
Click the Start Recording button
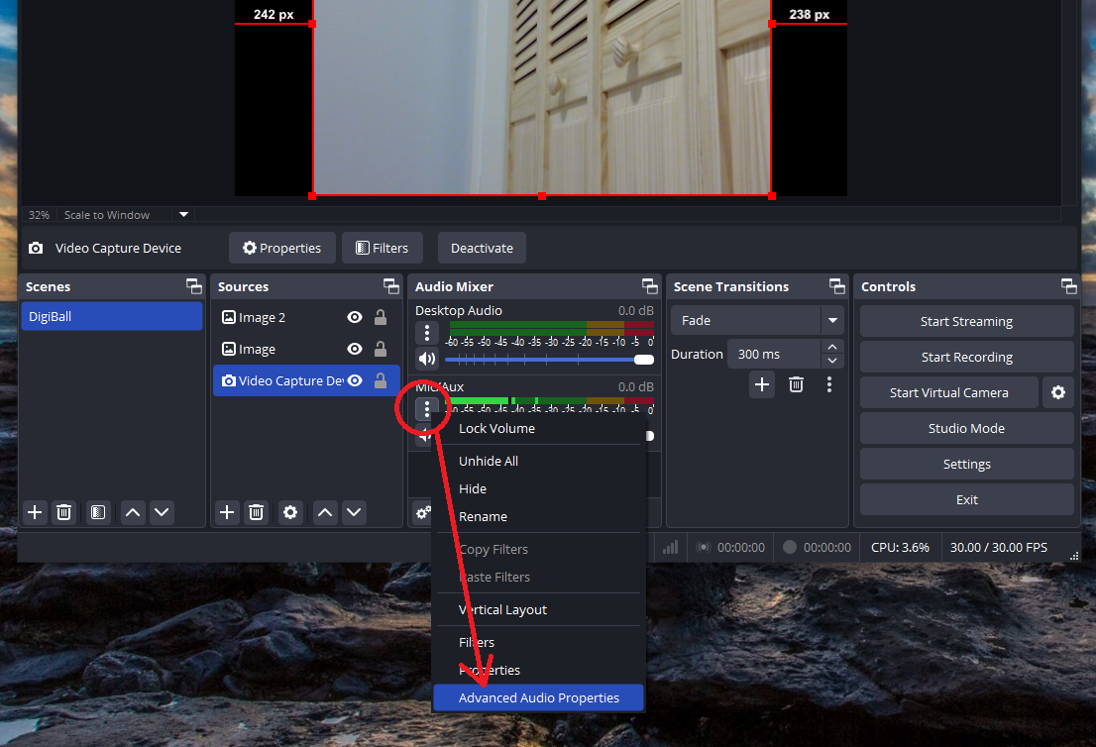click(966, 358)
